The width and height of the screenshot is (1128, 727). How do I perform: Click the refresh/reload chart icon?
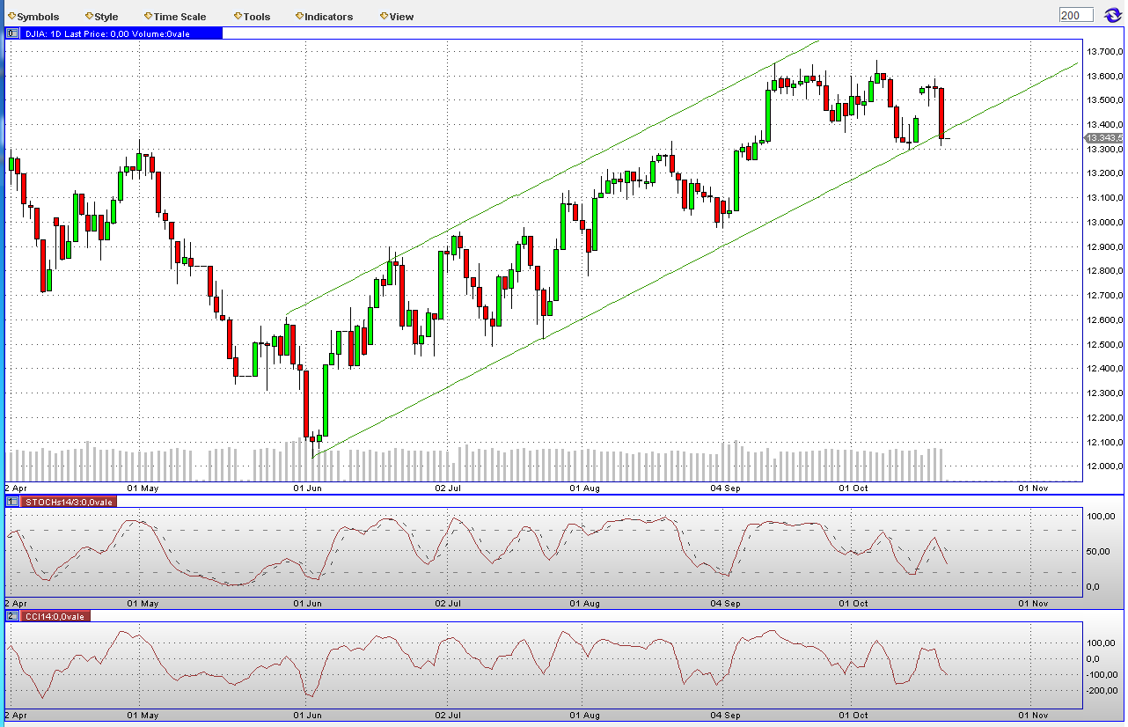pos(1111,14)
